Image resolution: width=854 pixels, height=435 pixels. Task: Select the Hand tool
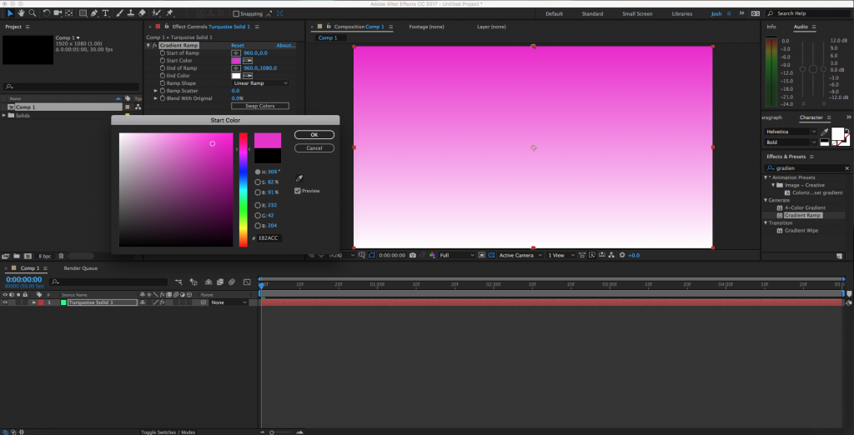coord(21,13)
